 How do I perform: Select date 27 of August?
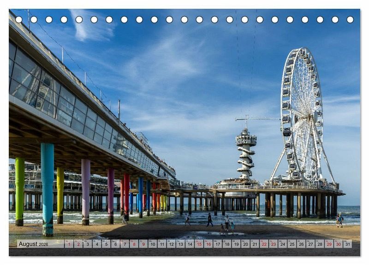tap(310, 244)
